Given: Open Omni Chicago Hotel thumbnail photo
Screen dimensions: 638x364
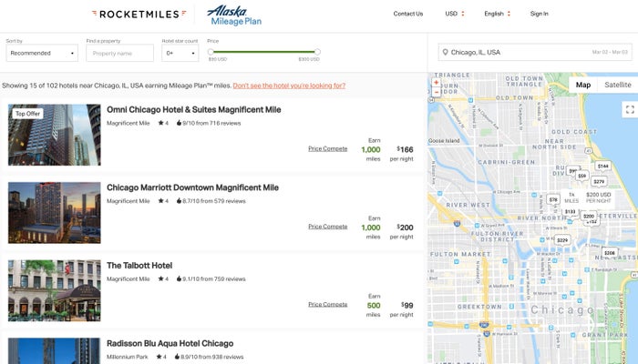Looking at the screenshot, I should (55, 135).
